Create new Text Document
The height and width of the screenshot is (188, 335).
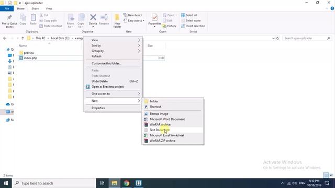(x=173, y=130)
